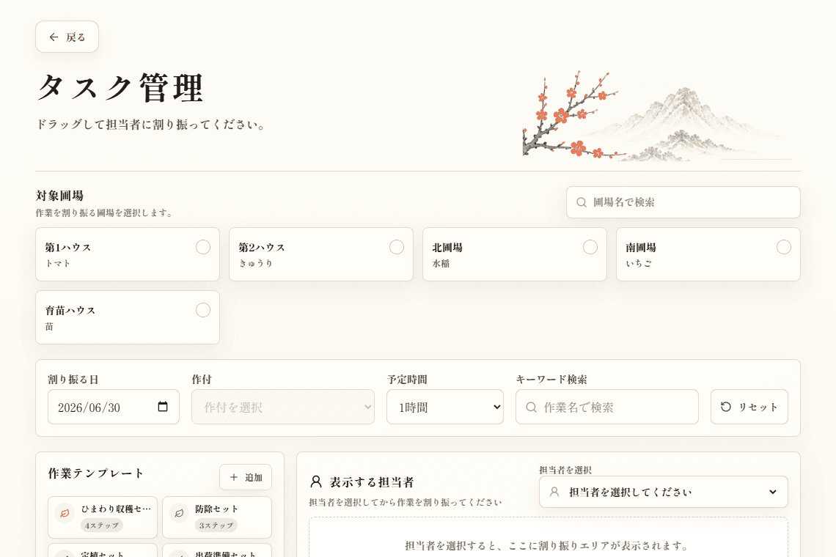Select the 第2ハウス radio button
Viewport: 836px width, 557px height.
pos(396,247)
